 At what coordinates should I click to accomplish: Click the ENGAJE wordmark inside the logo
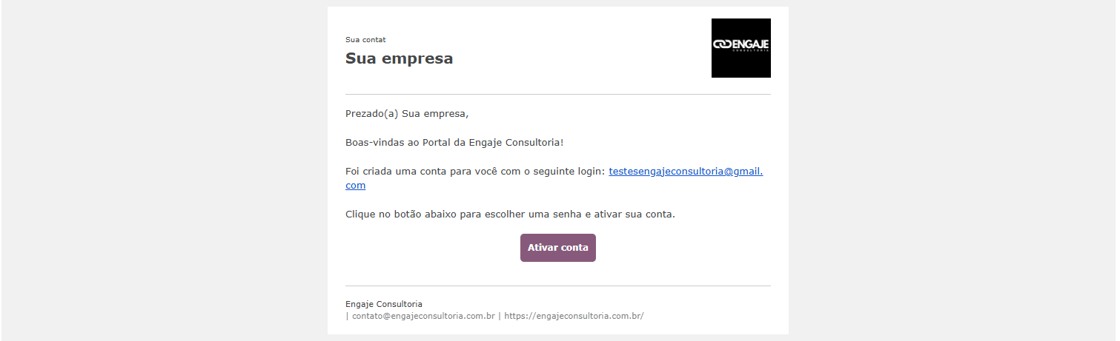749,44
